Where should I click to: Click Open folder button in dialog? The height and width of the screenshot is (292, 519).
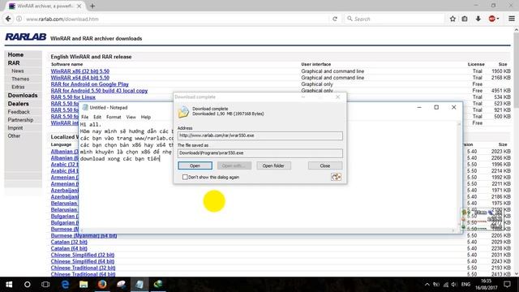point(273,165)
